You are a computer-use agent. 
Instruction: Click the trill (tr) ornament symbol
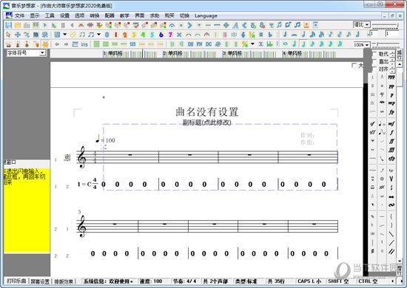click(391, 171)
